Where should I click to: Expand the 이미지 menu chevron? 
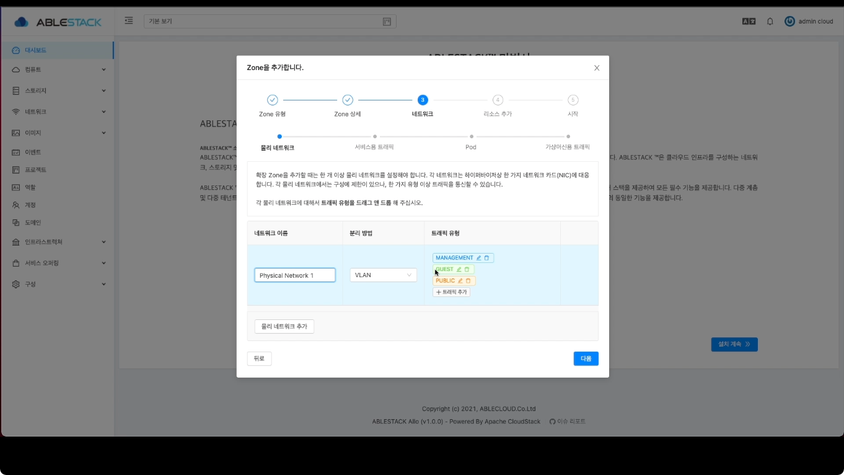pos(103,133)
